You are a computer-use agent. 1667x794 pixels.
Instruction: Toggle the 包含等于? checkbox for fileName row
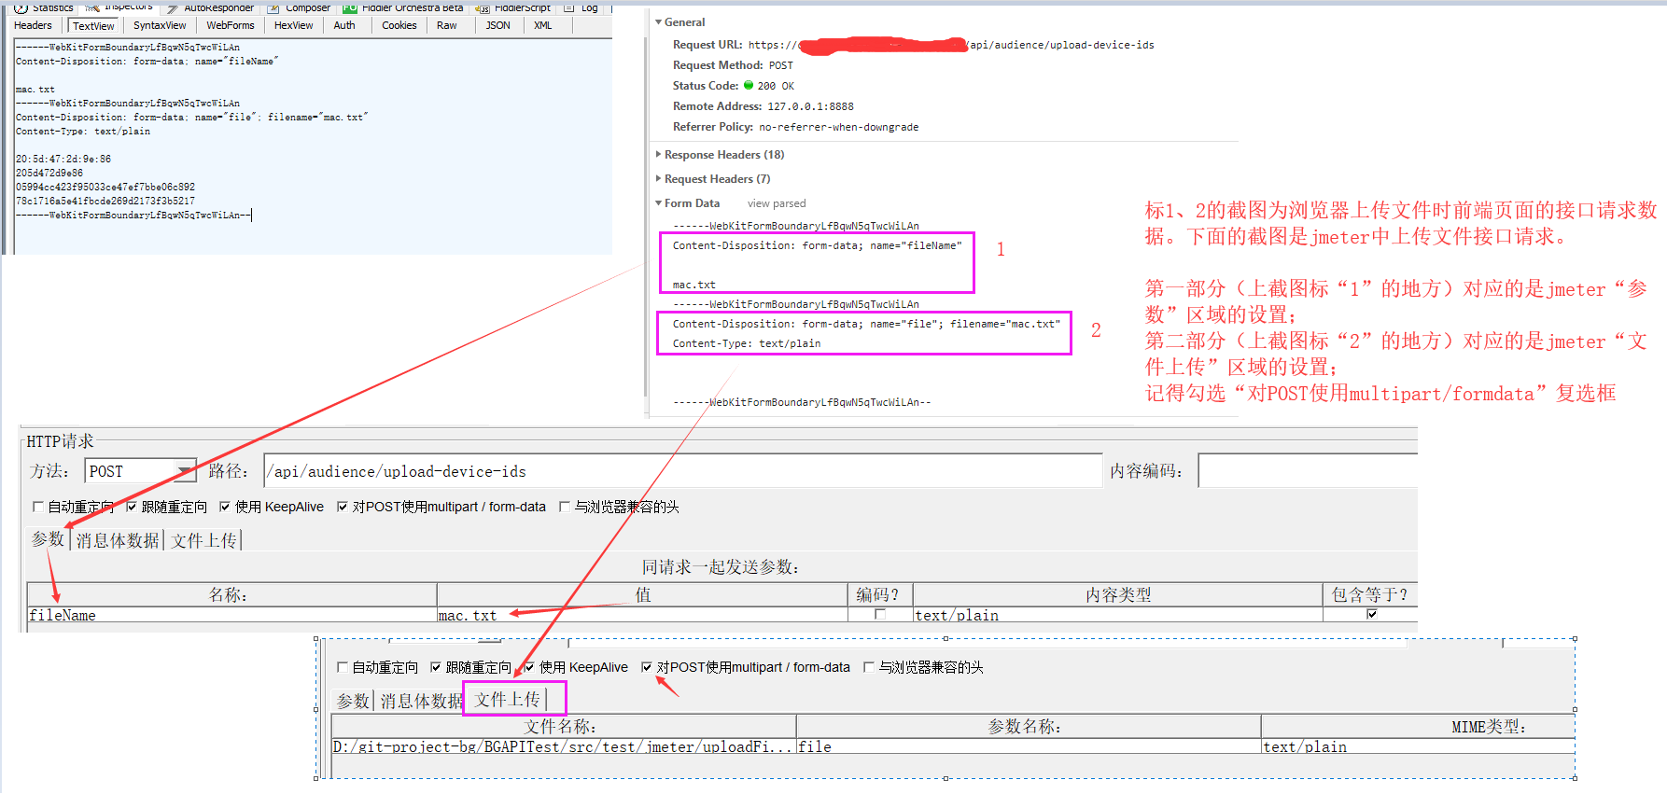tap(1371, 614)
